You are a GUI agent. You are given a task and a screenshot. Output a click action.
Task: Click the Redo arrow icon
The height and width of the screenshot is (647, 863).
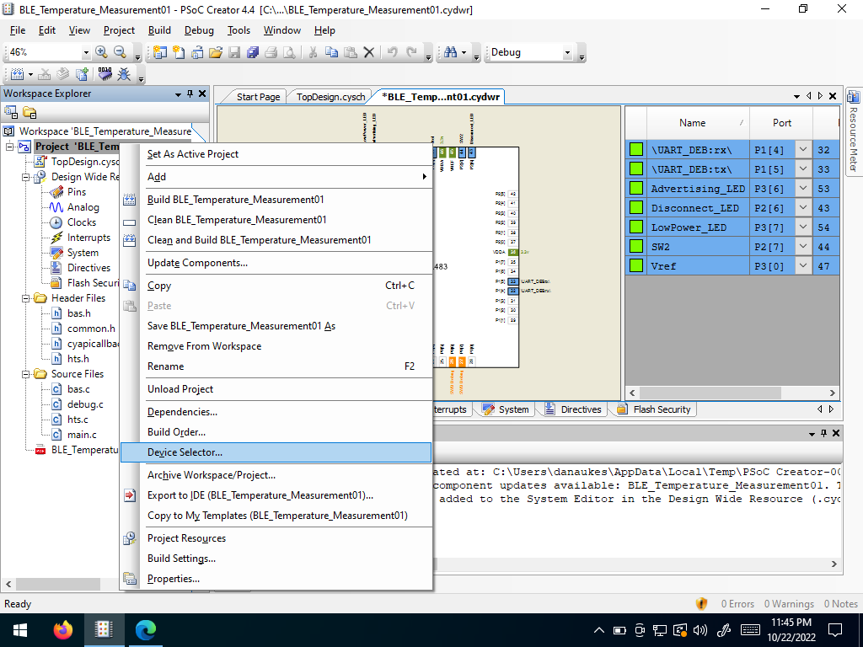pyautogui.click(x=411, y=52)
